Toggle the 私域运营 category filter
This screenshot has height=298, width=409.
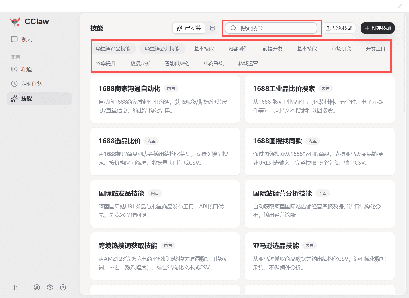pyautogui.click(x=248, y=63)
